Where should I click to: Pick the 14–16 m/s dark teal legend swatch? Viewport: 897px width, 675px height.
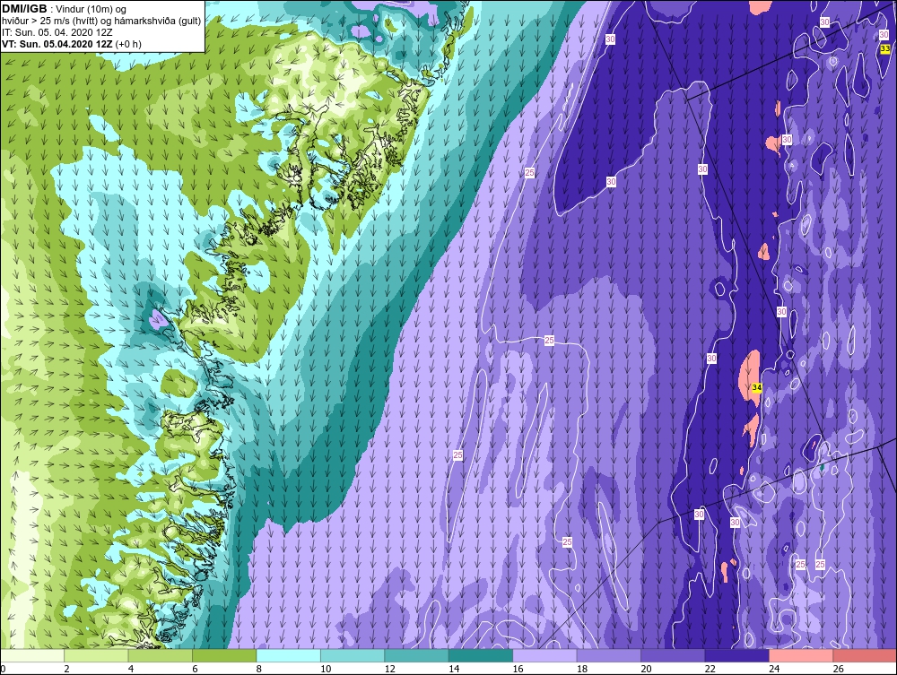(x=481, y=655)
